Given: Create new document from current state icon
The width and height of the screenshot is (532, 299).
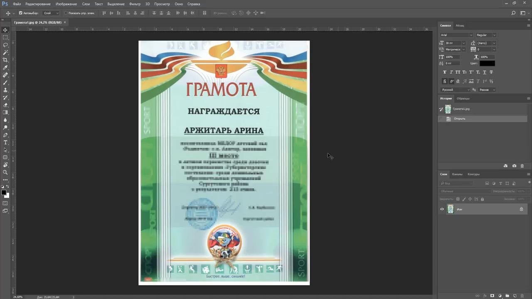Looking at the screenshot, I should click(x=505, y=166).
